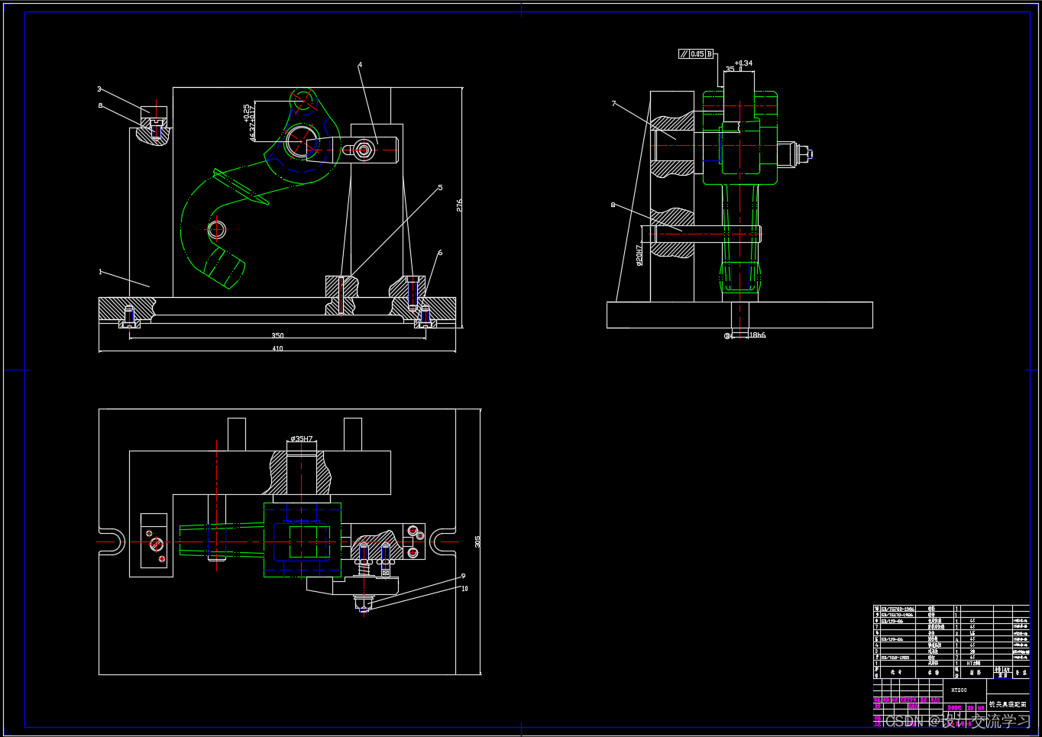Click part balloon number 3
This screenshot has width=1042, height=737.
99,89
